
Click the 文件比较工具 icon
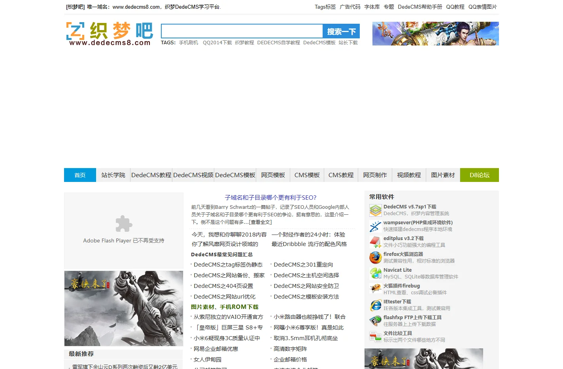point(375,337)
